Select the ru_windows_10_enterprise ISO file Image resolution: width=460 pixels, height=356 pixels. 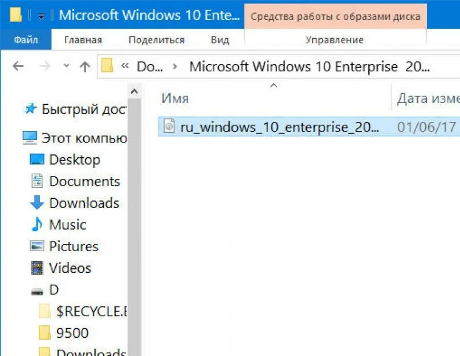click(x=279, y=127)
